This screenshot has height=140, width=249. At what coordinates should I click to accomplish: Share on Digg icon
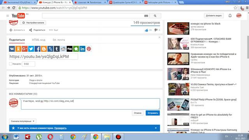(70, 49)
